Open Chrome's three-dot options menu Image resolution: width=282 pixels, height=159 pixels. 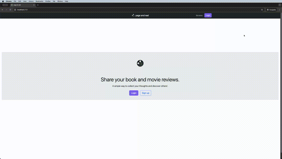[279, 10]
